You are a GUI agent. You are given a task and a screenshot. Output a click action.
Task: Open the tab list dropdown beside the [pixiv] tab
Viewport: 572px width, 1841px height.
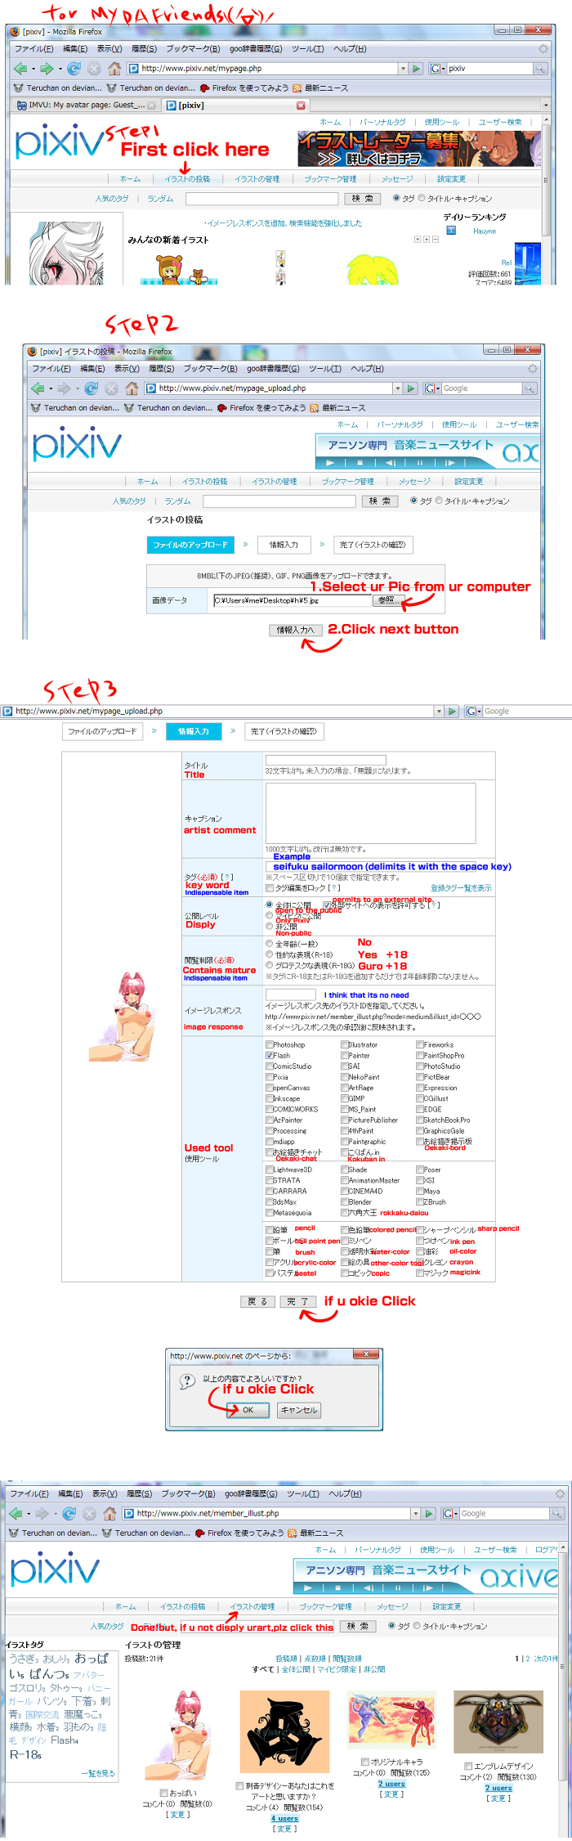[546, 106]
